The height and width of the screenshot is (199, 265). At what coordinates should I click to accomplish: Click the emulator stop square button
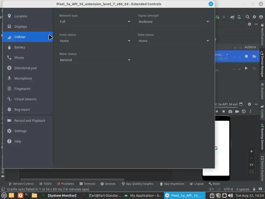[x=224, y=111]
